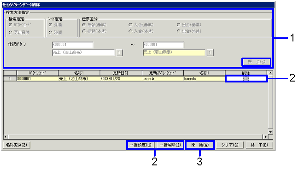Select 振替(外貨) slip type
The width and height of the screenshot is (304, 170).
(x=84, y=31)
